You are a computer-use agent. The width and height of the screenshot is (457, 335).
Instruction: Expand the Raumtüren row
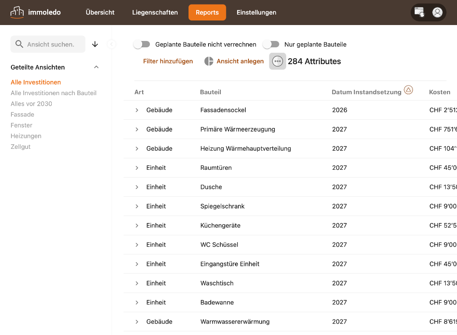coord(137,168)
